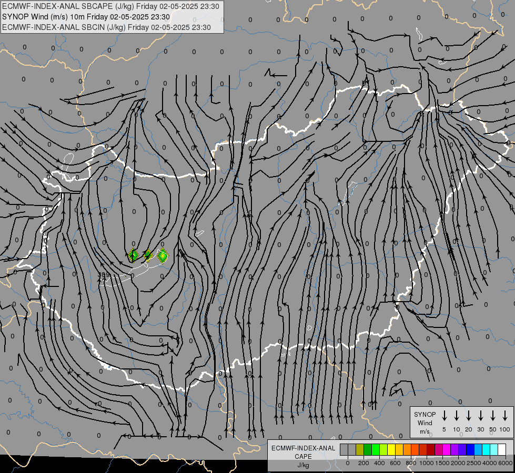515x473 pixels.
Task: Click the wind arrow above the 100 label
Action: (505, 416)
